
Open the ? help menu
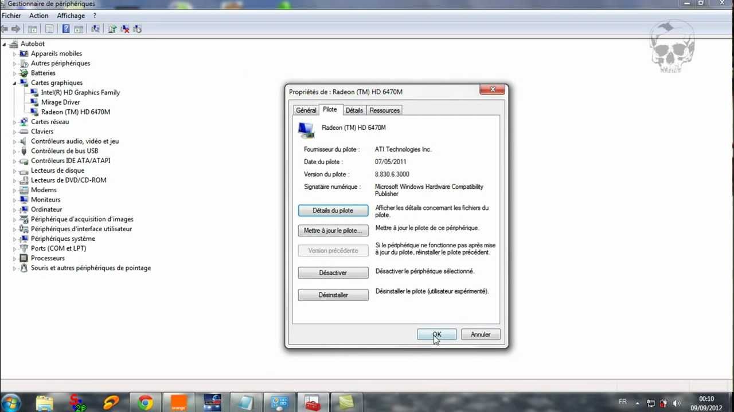click(x=95, y=16)
